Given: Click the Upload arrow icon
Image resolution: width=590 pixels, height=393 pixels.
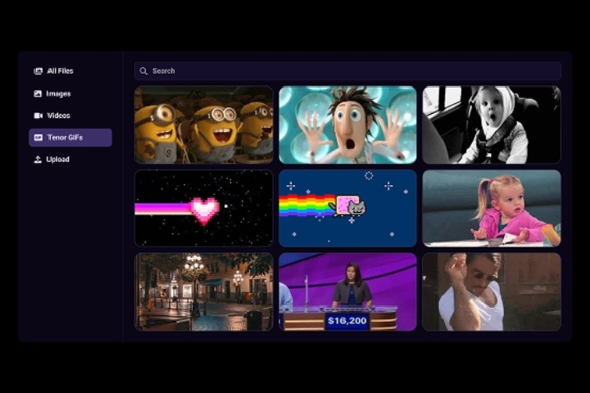Looking at the screenshot, I should (x=38, y=160).
